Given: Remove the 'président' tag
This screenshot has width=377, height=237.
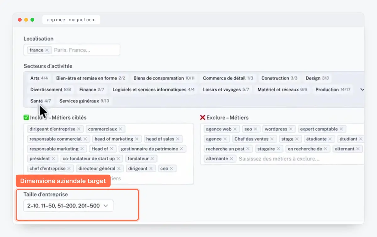Looking at the screenshot, I should tap(53, 159).
